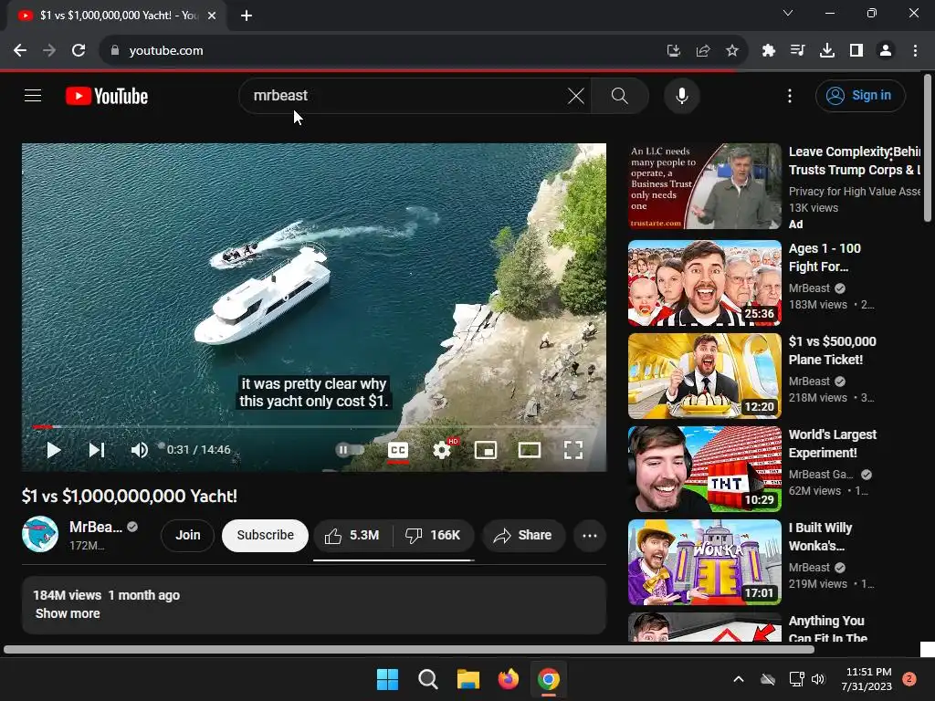
Task: Toggle closed captions CC
Action: [398, 451]
